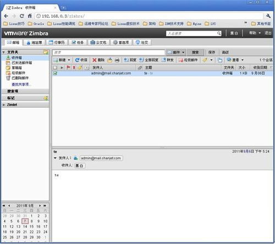Click the magnifier icon in the people search box
This screenshot has width=275, height=244.
[219, 34]
